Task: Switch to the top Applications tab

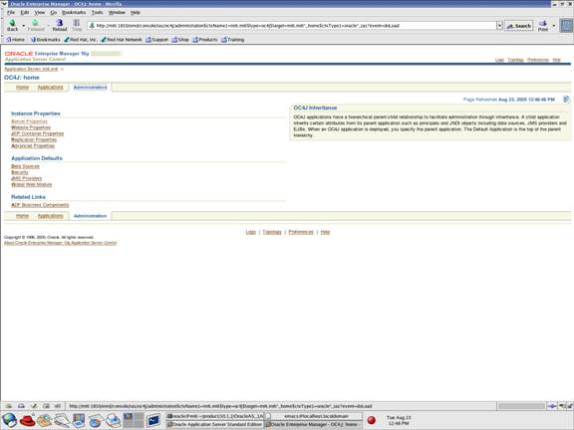Action: click(51, 87)
